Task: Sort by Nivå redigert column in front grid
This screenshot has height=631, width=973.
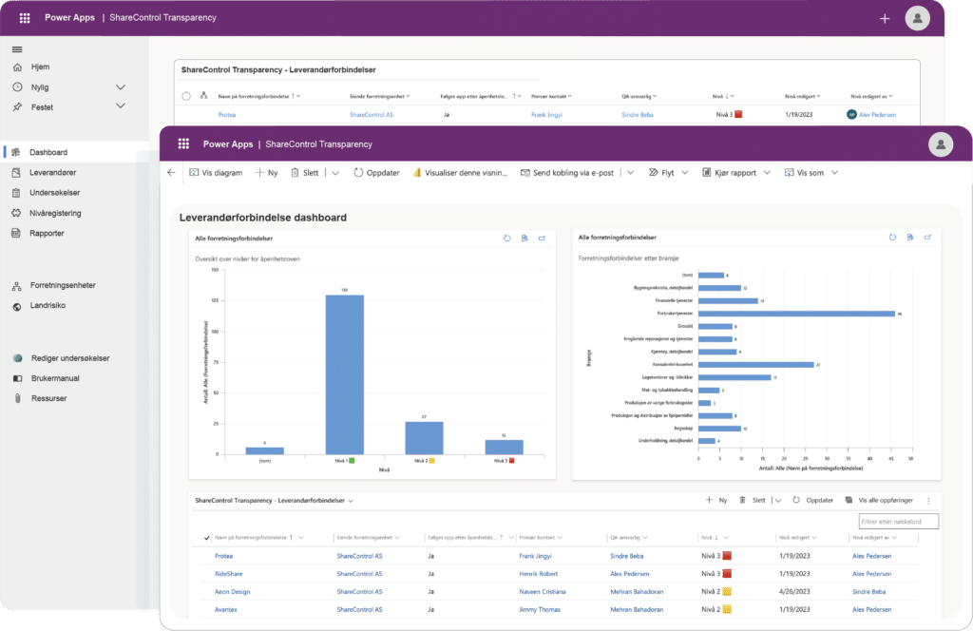Action: point(798,537)
